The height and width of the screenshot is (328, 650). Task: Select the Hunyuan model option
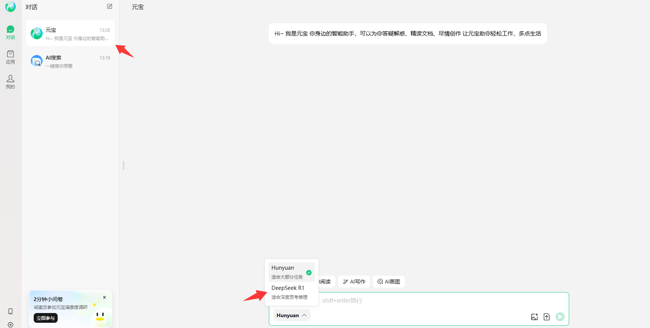click(291, 272)
